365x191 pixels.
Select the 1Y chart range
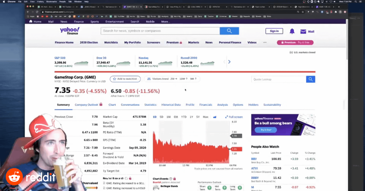191,117
